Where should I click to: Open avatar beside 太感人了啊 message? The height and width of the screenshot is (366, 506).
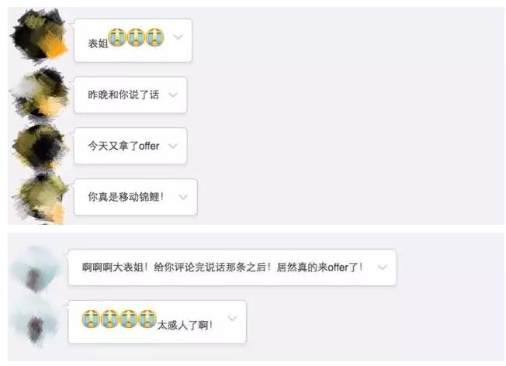(35, 323)
